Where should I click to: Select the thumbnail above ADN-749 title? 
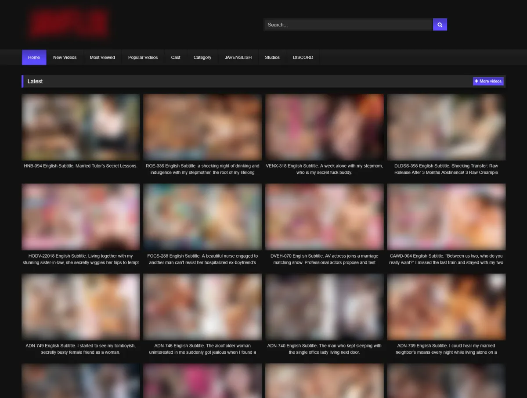[81, 307]
